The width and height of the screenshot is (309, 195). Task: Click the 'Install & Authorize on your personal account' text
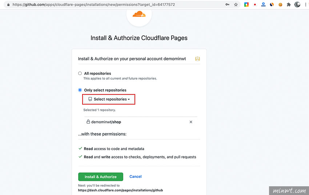point(132,59)
